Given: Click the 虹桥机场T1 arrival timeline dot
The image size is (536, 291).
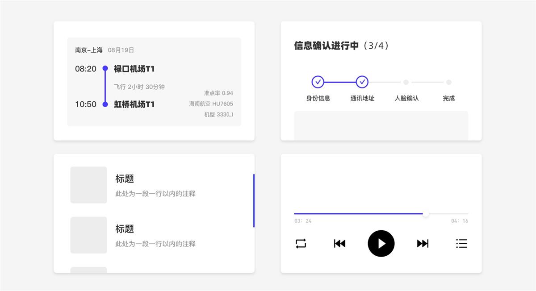Looking at the screenshot, I should click(x=105, y=104).
